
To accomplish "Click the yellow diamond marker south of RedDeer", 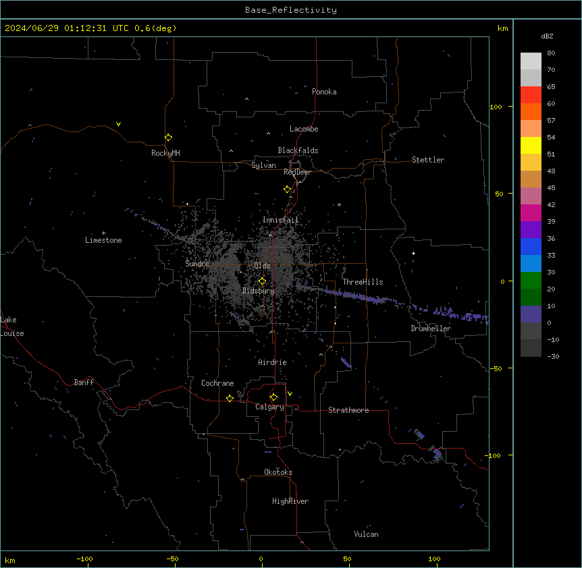I will (288, 190).
